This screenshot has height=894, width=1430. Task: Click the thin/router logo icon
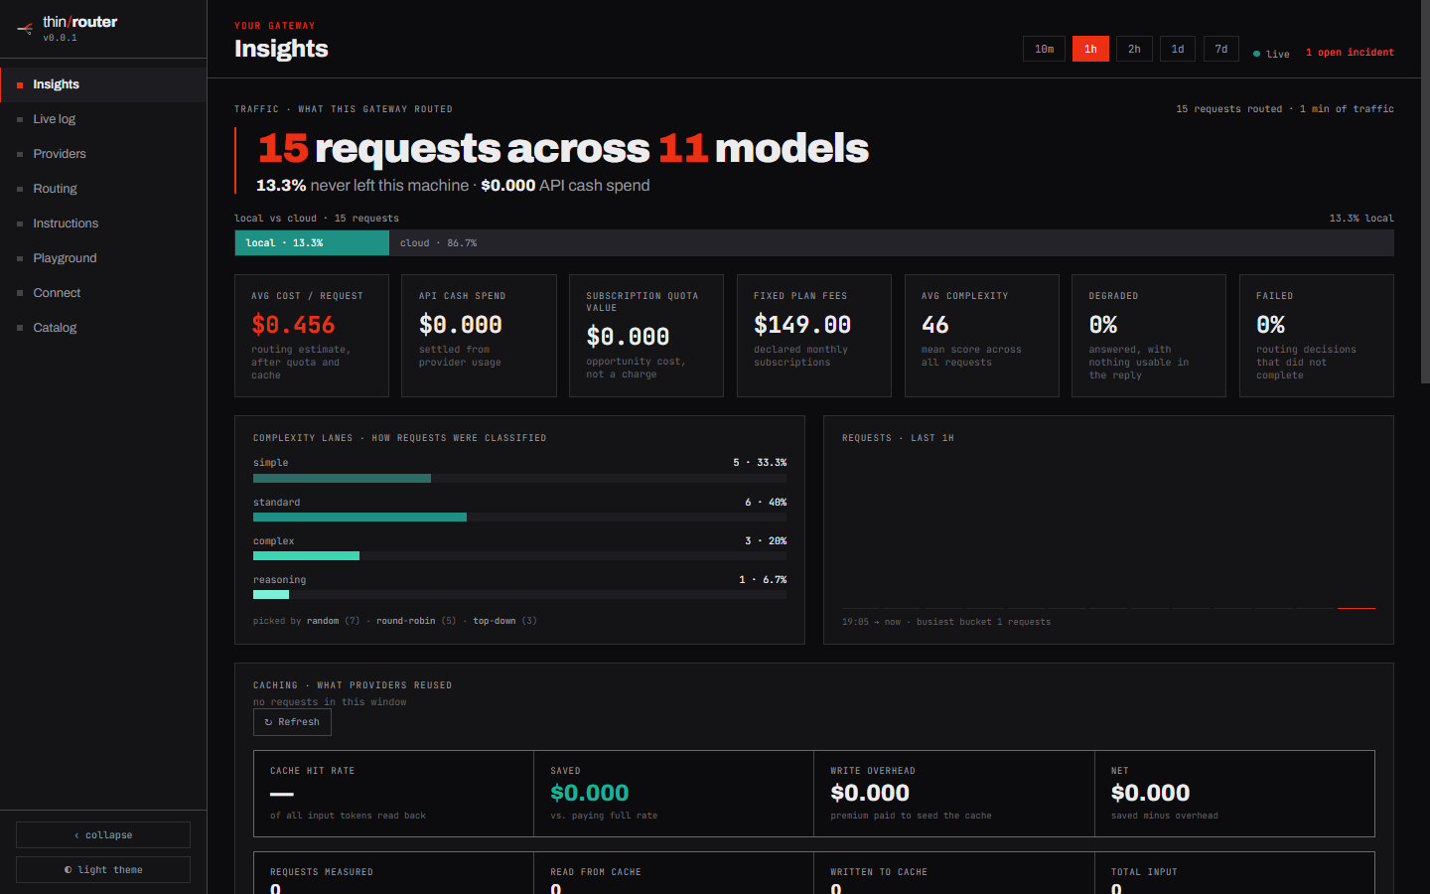click(x=25, y=29)
